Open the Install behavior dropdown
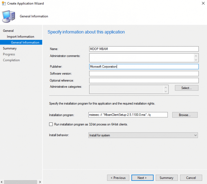The width and height of the screenshot is (207, 184). pyautogui.click(x=143, y=135)
